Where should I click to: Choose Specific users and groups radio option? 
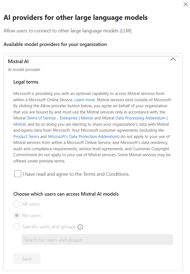click(x=17, y=227)
